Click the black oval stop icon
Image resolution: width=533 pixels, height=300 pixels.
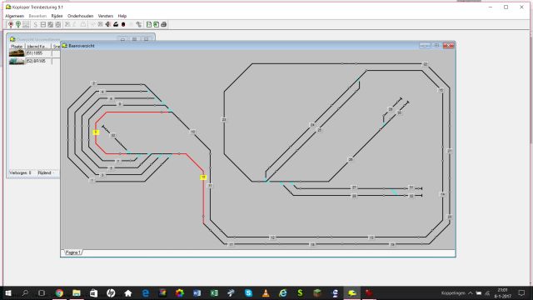coord(123,24)
